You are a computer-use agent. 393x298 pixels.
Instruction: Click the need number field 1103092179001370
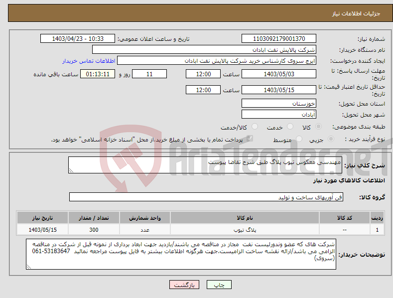[279, 39]
